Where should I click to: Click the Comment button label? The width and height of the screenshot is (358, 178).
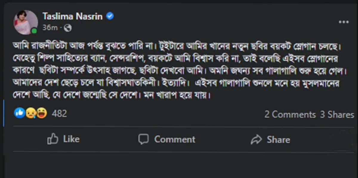[x=175, y=139]
